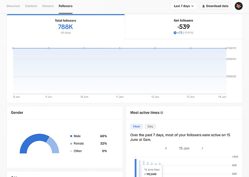Click the 112,040 tooltip value

coord(151,174)
